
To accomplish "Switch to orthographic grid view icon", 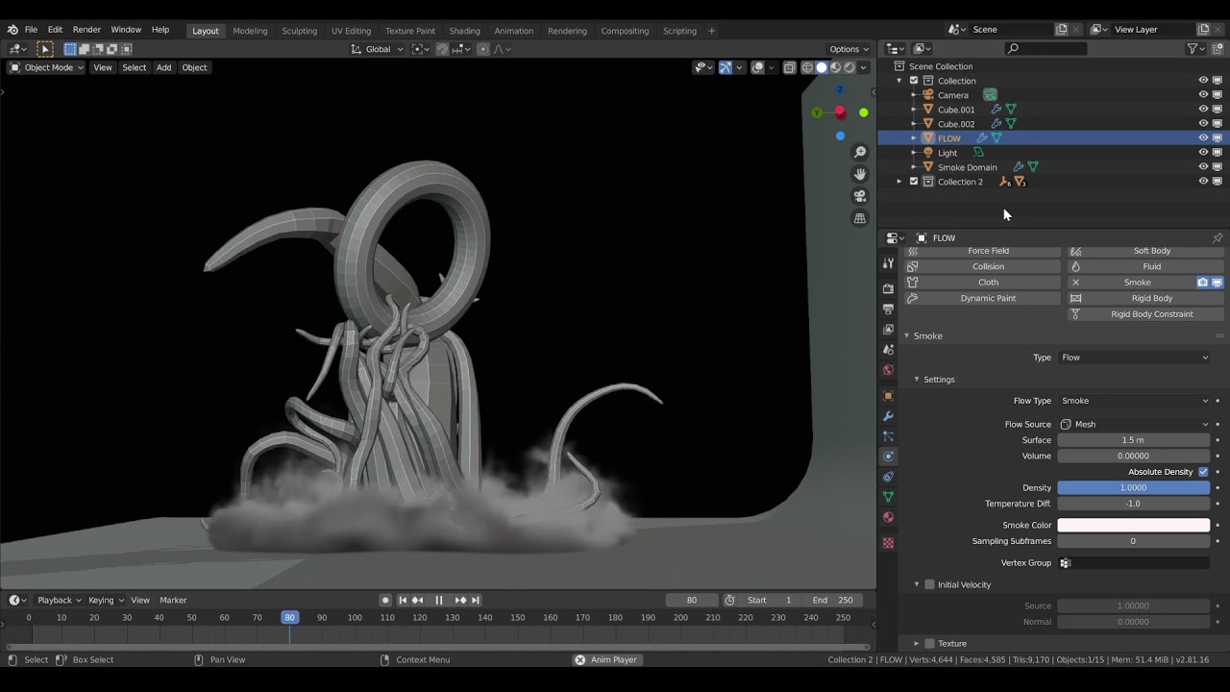I will point(860,218).
